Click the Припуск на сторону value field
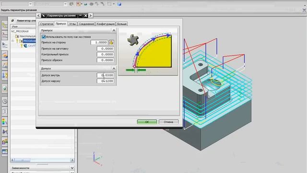Image resolution: width=307 pixels, height=173 pixels. tap(99, 42)
